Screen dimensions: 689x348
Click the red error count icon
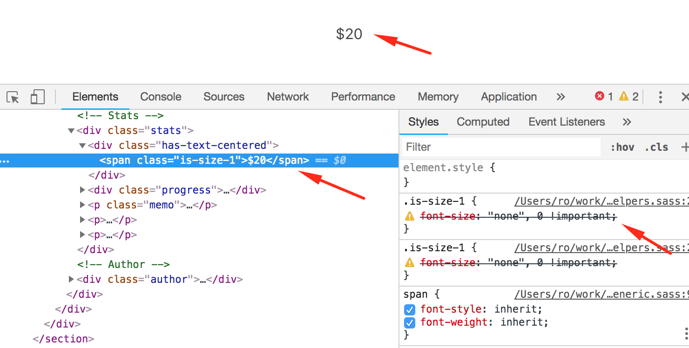pyautogui.click(x=600, y=96)
